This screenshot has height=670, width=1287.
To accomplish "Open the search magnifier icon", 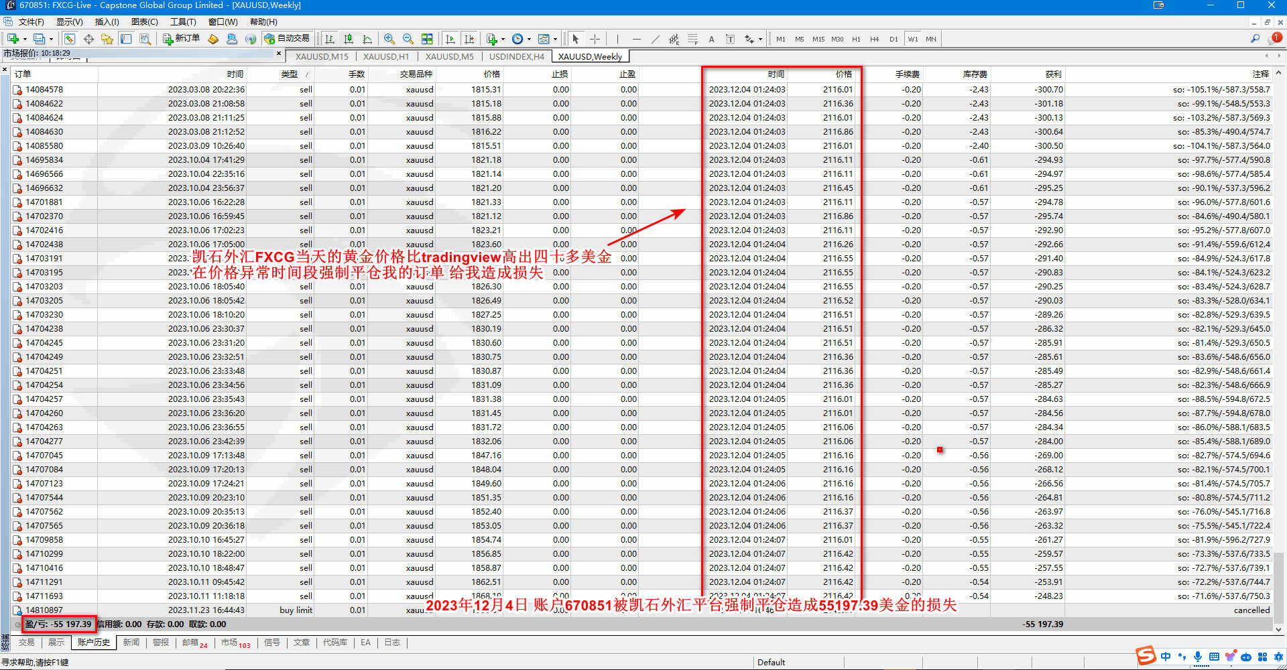I will coord(1255,39).
